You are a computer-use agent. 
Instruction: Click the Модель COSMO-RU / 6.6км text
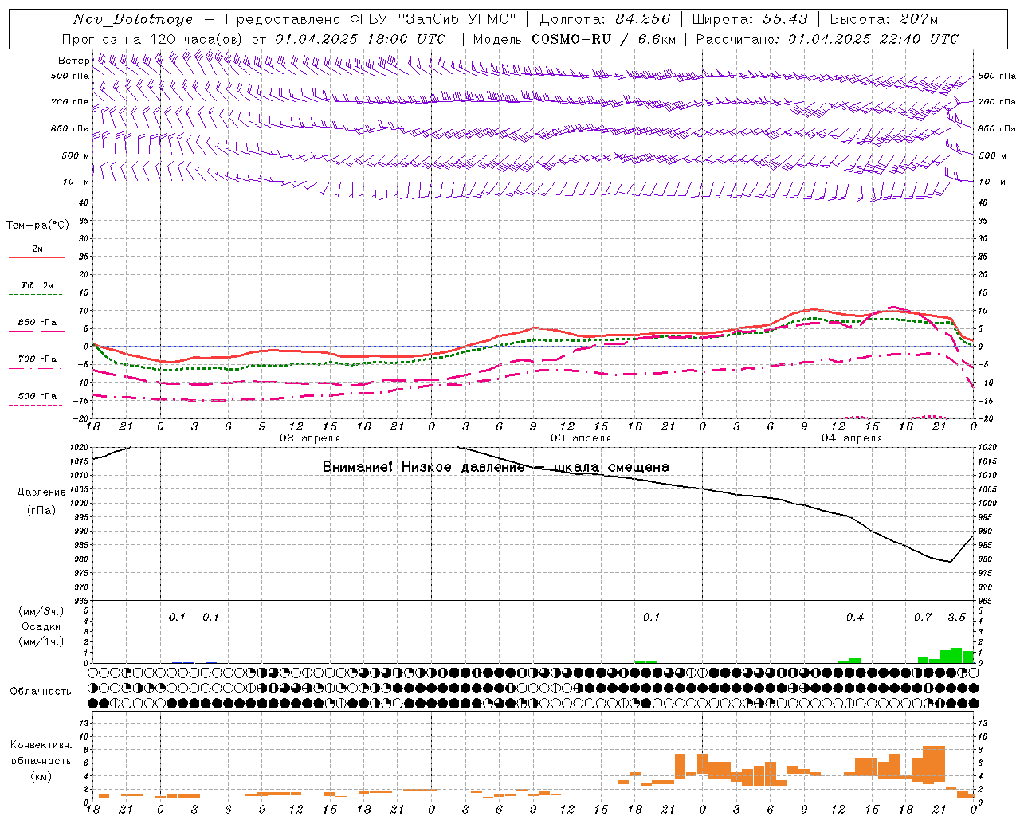coord(574,39)
